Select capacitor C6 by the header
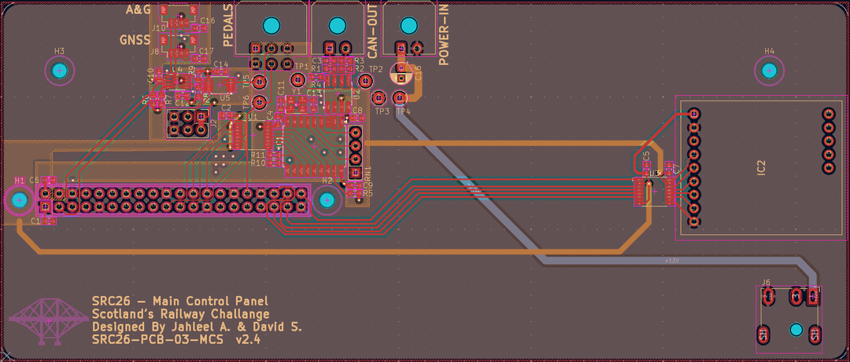 click(x=49, y=180)
